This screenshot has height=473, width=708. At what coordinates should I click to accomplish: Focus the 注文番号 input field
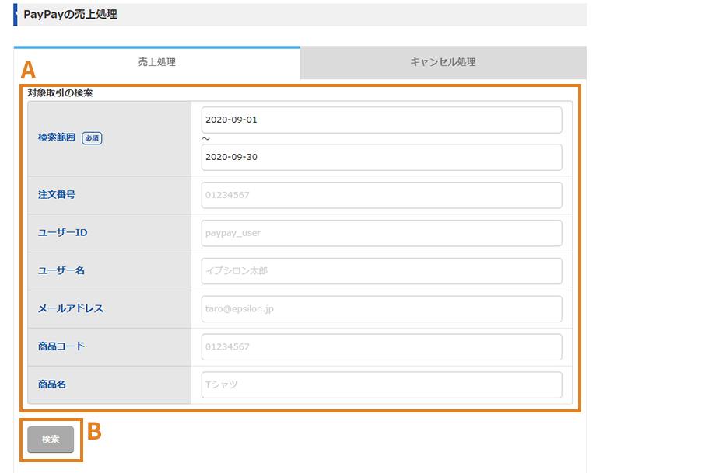(x=381, y=195)
